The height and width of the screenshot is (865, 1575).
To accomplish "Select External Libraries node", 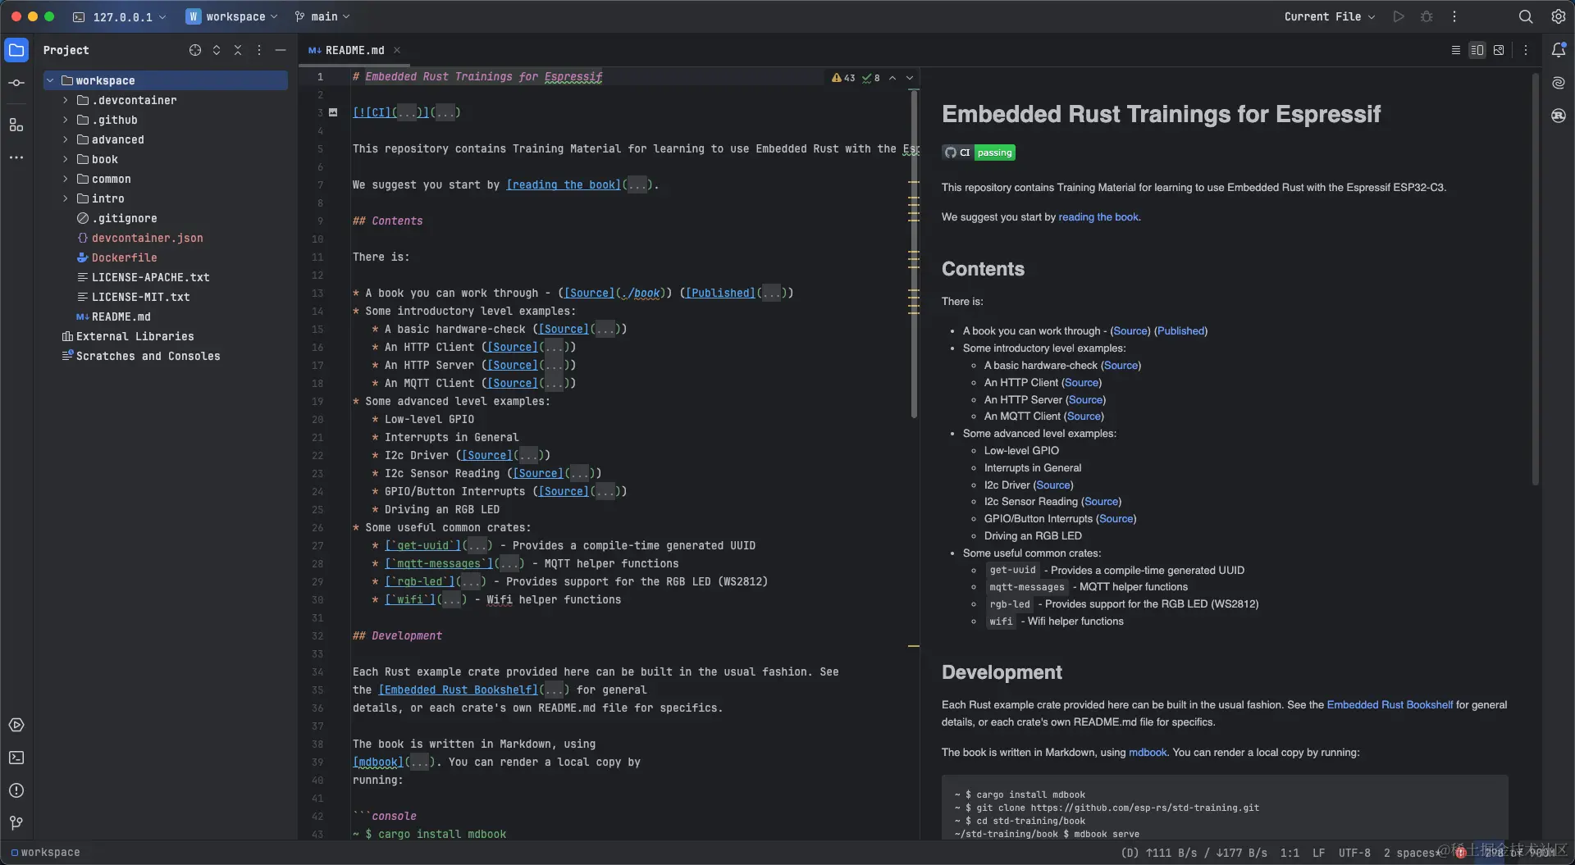I will coord(135,336).
